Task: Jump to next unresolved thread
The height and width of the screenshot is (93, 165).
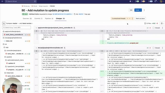Action: 130,19
